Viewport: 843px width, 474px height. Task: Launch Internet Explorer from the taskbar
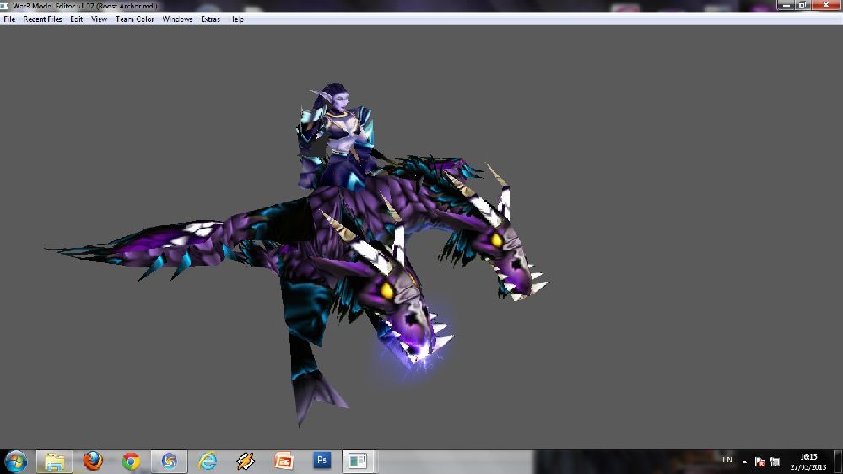coord(208,461)
